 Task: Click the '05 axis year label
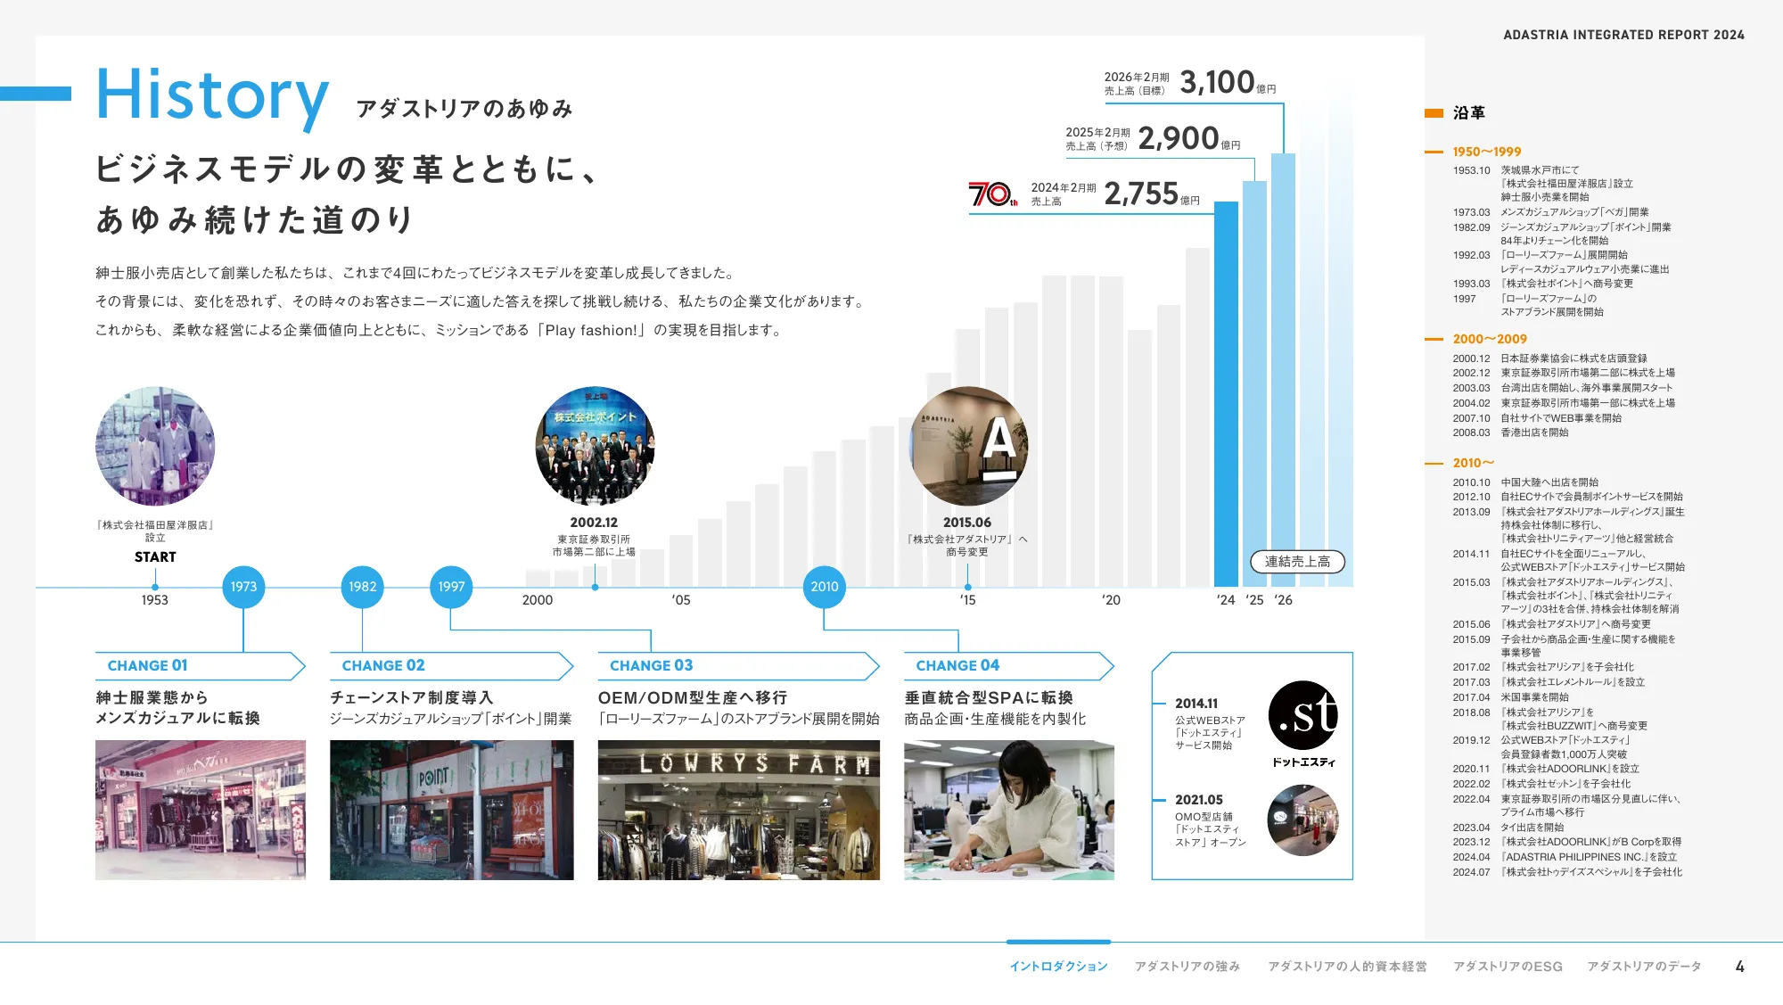tap(681, 600)
